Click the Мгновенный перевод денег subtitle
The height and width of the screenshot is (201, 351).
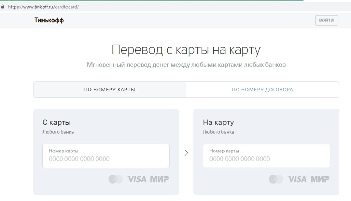click(x=186, y=65)
